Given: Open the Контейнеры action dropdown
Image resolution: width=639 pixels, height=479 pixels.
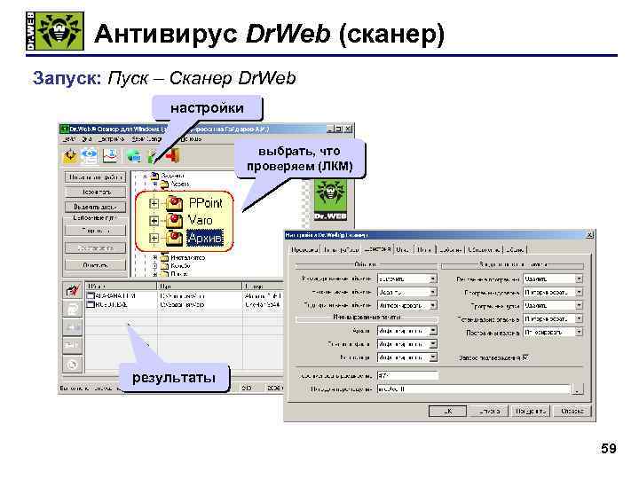Looking at the screenshot, I should click(406, 357).
